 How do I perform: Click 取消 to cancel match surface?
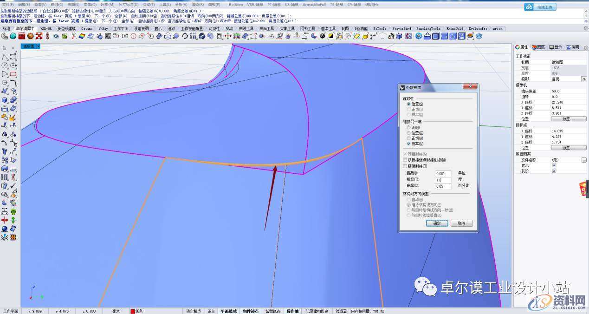click(461, 223)
